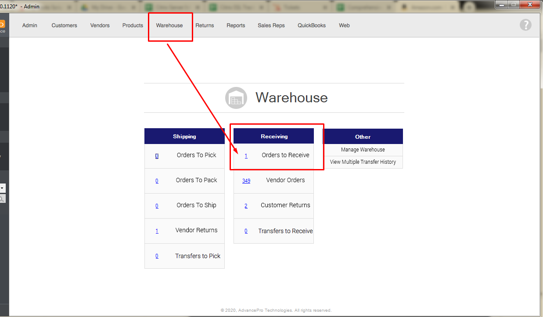The image size is (543, 317).
Task: Open the 349 Vendor Orders link
Action: (246, 181)
